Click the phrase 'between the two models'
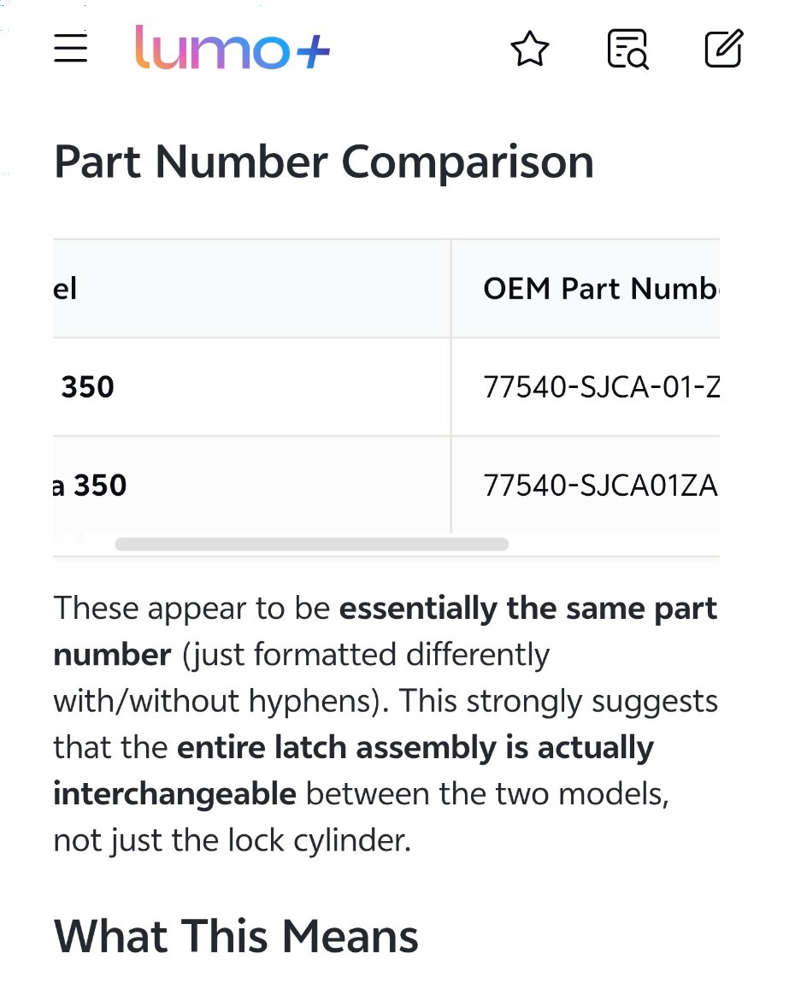Screen dimensions: 795x983 click(x=486, y=795)
